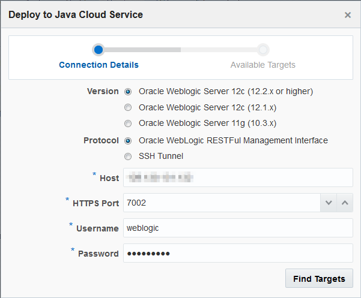Decrease the HTTPS Port value
The width and height of the screenshot is (361, 298).
[329, 203]
